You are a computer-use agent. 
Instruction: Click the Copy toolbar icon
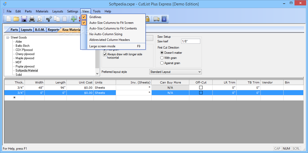[x=57, y=19]
